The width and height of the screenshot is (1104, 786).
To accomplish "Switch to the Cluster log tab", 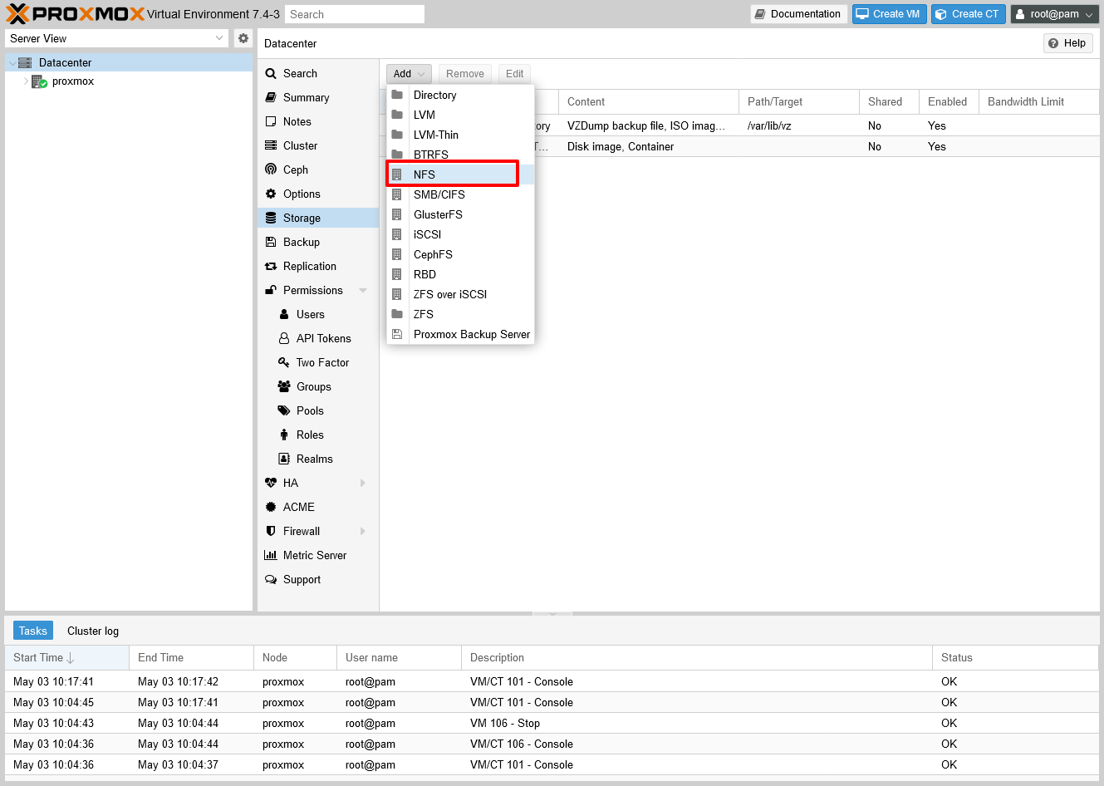I will pyautogui.click(x=93, y=631).
